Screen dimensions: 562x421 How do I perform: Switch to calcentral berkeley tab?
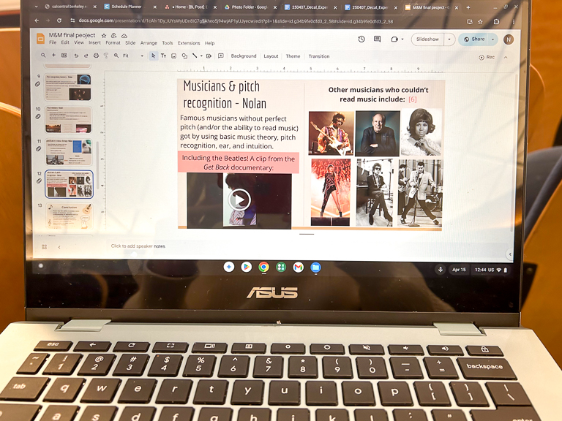pyautogui.click(x=70, y=7)
